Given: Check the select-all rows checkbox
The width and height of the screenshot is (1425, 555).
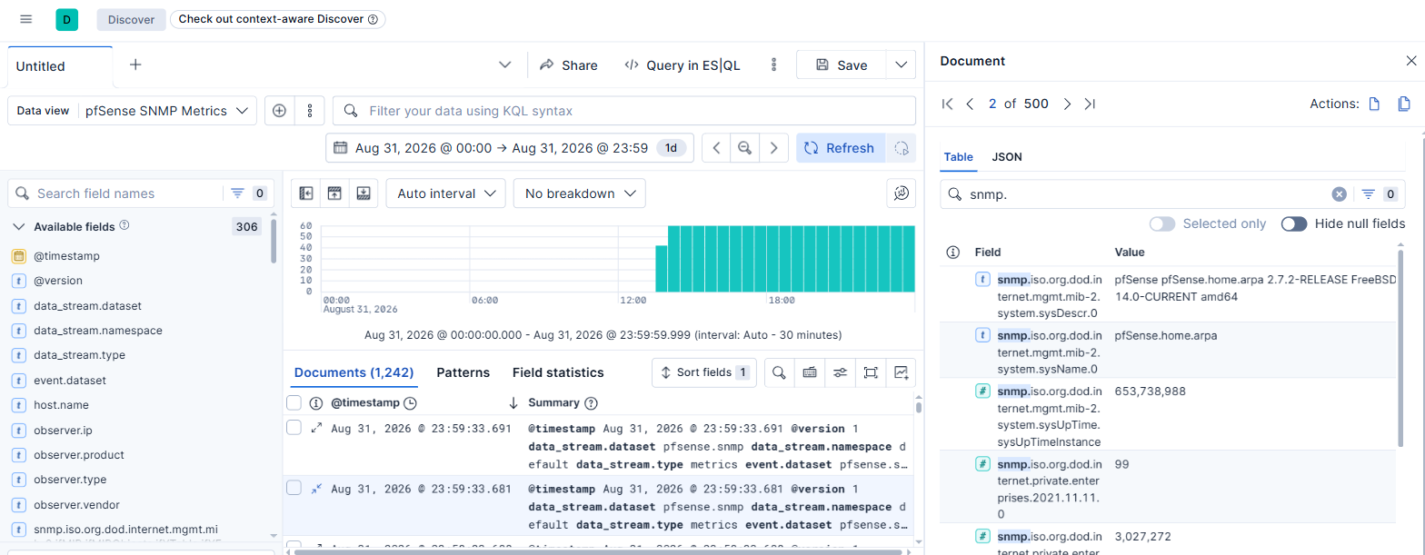Looking at the screenshot, I should [294, 402].
